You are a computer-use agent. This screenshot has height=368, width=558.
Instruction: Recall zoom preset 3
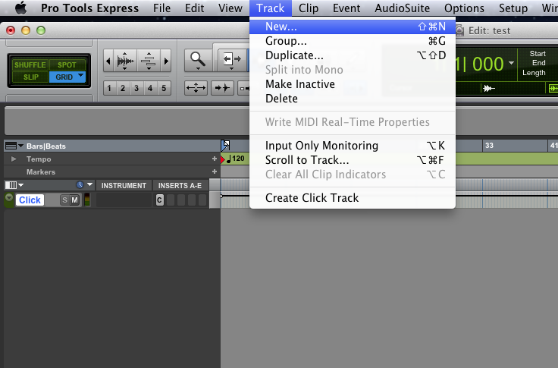click(136, 88)
